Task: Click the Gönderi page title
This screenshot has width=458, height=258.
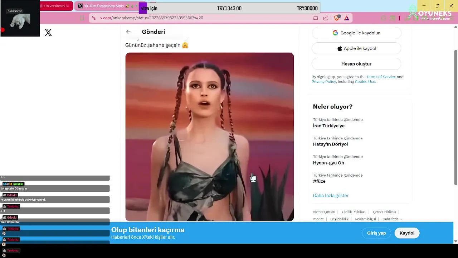Action: 154,32
